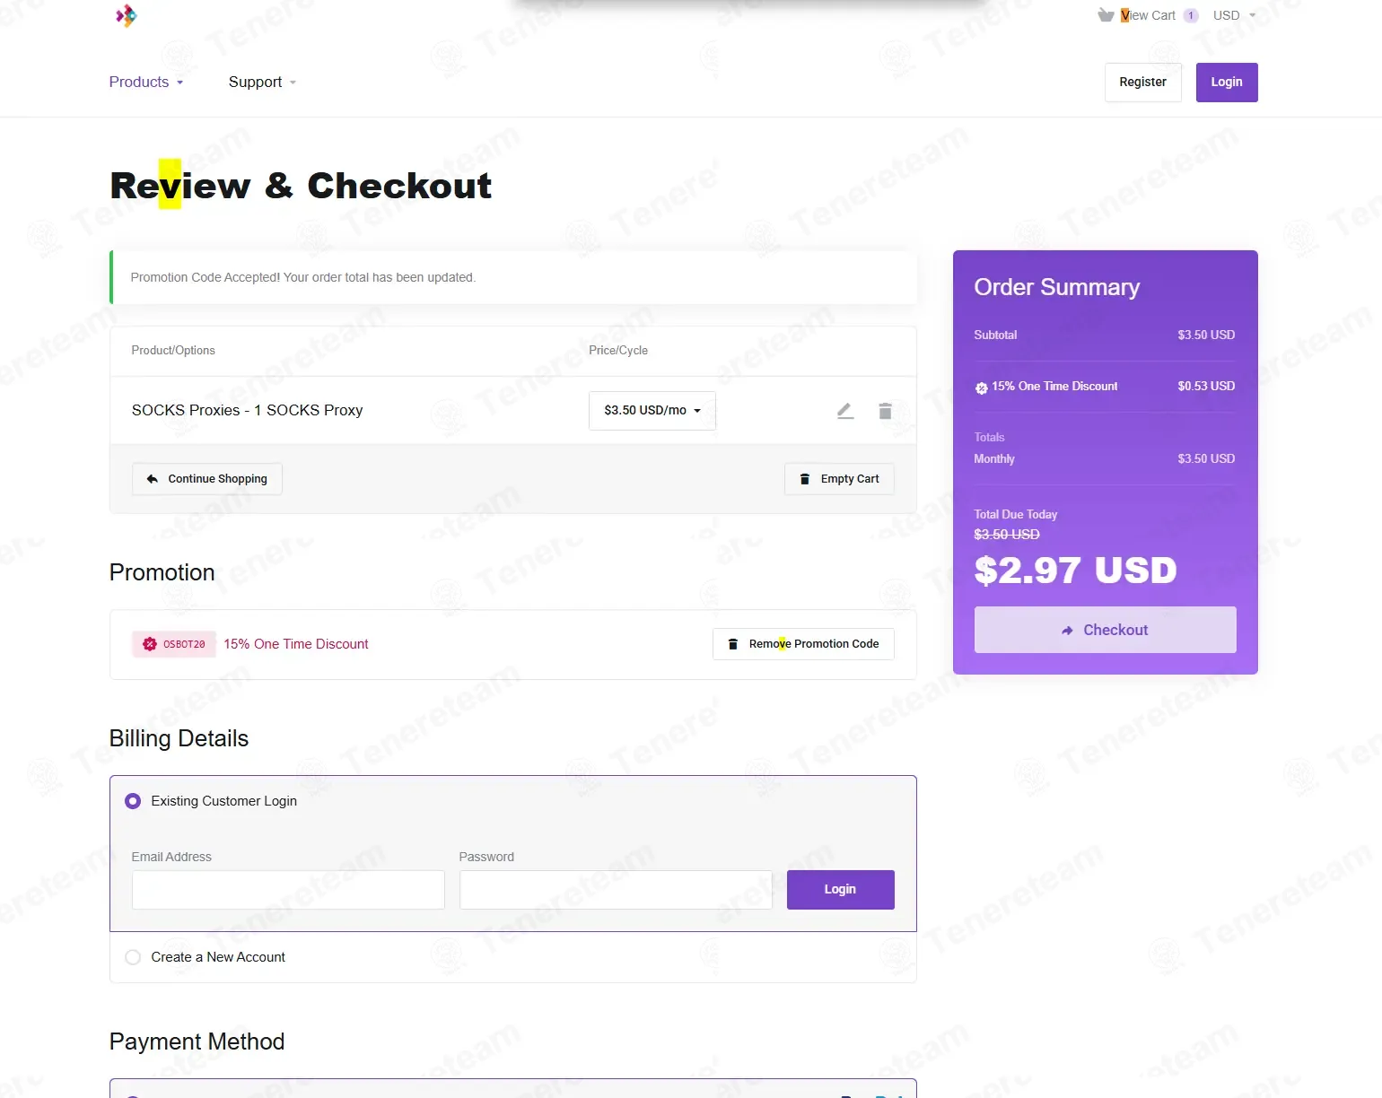Focus the Email Address input field
The height and width of the screenshot is (1098, 1382).
[x=288, y=890]
